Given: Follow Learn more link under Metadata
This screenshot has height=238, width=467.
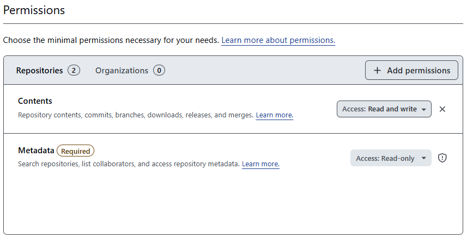Looking at the screenshot, I should click(x=260, y=164).
